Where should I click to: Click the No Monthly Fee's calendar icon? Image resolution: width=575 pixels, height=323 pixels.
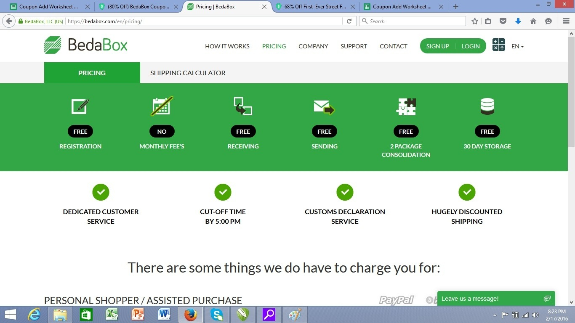162,106
